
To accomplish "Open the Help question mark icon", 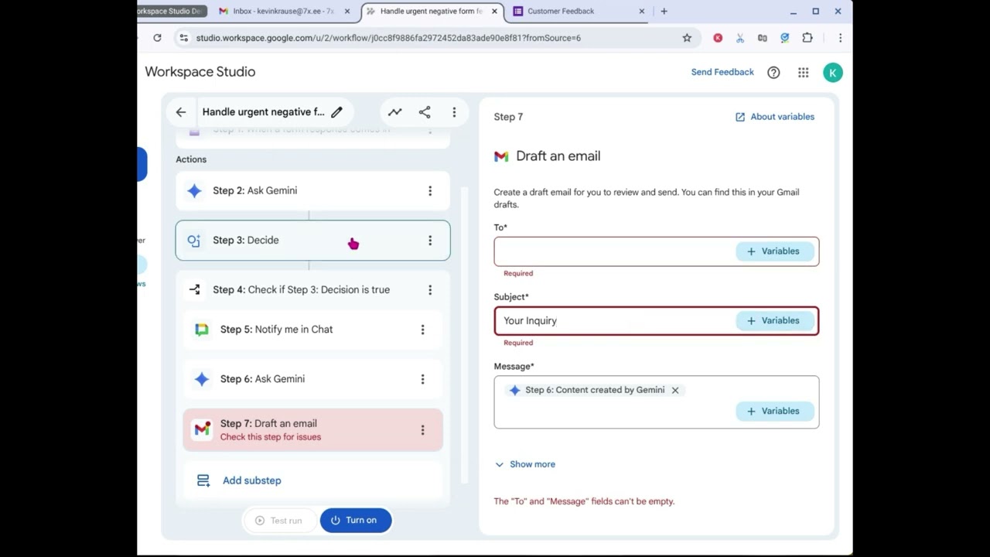I will (773, 73).
